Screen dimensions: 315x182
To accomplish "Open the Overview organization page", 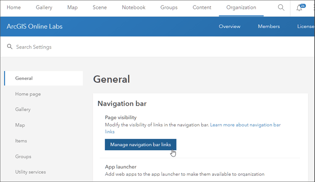I will pyautogui.click(x=230, y=26).
